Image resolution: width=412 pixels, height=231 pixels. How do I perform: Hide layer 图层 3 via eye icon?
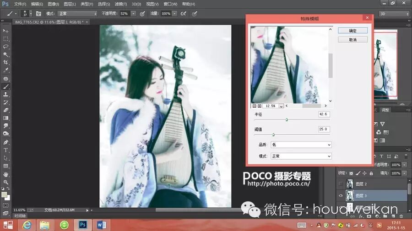[341, 196]
